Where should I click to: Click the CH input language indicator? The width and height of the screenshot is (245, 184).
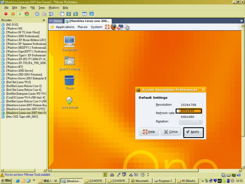click(x=105, y=174)
